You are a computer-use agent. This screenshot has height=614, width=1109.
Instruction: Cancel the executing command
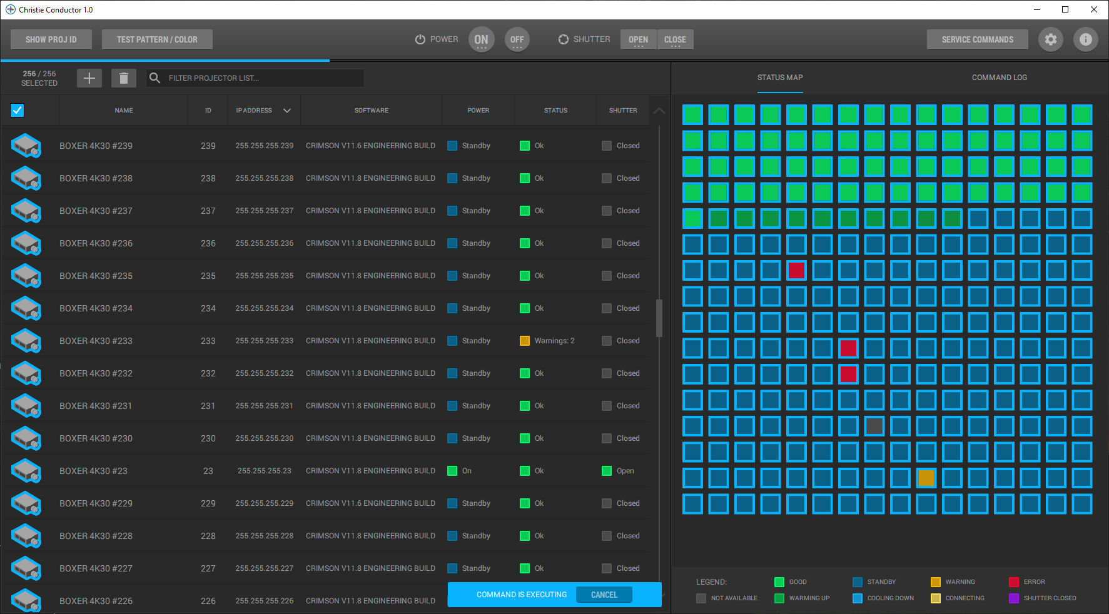tap(603, 594)
